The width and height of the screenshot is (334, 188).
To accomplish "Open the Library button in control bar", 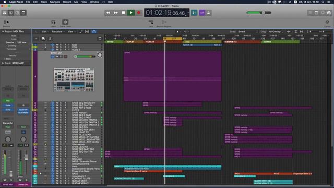I will coord(5,13).
